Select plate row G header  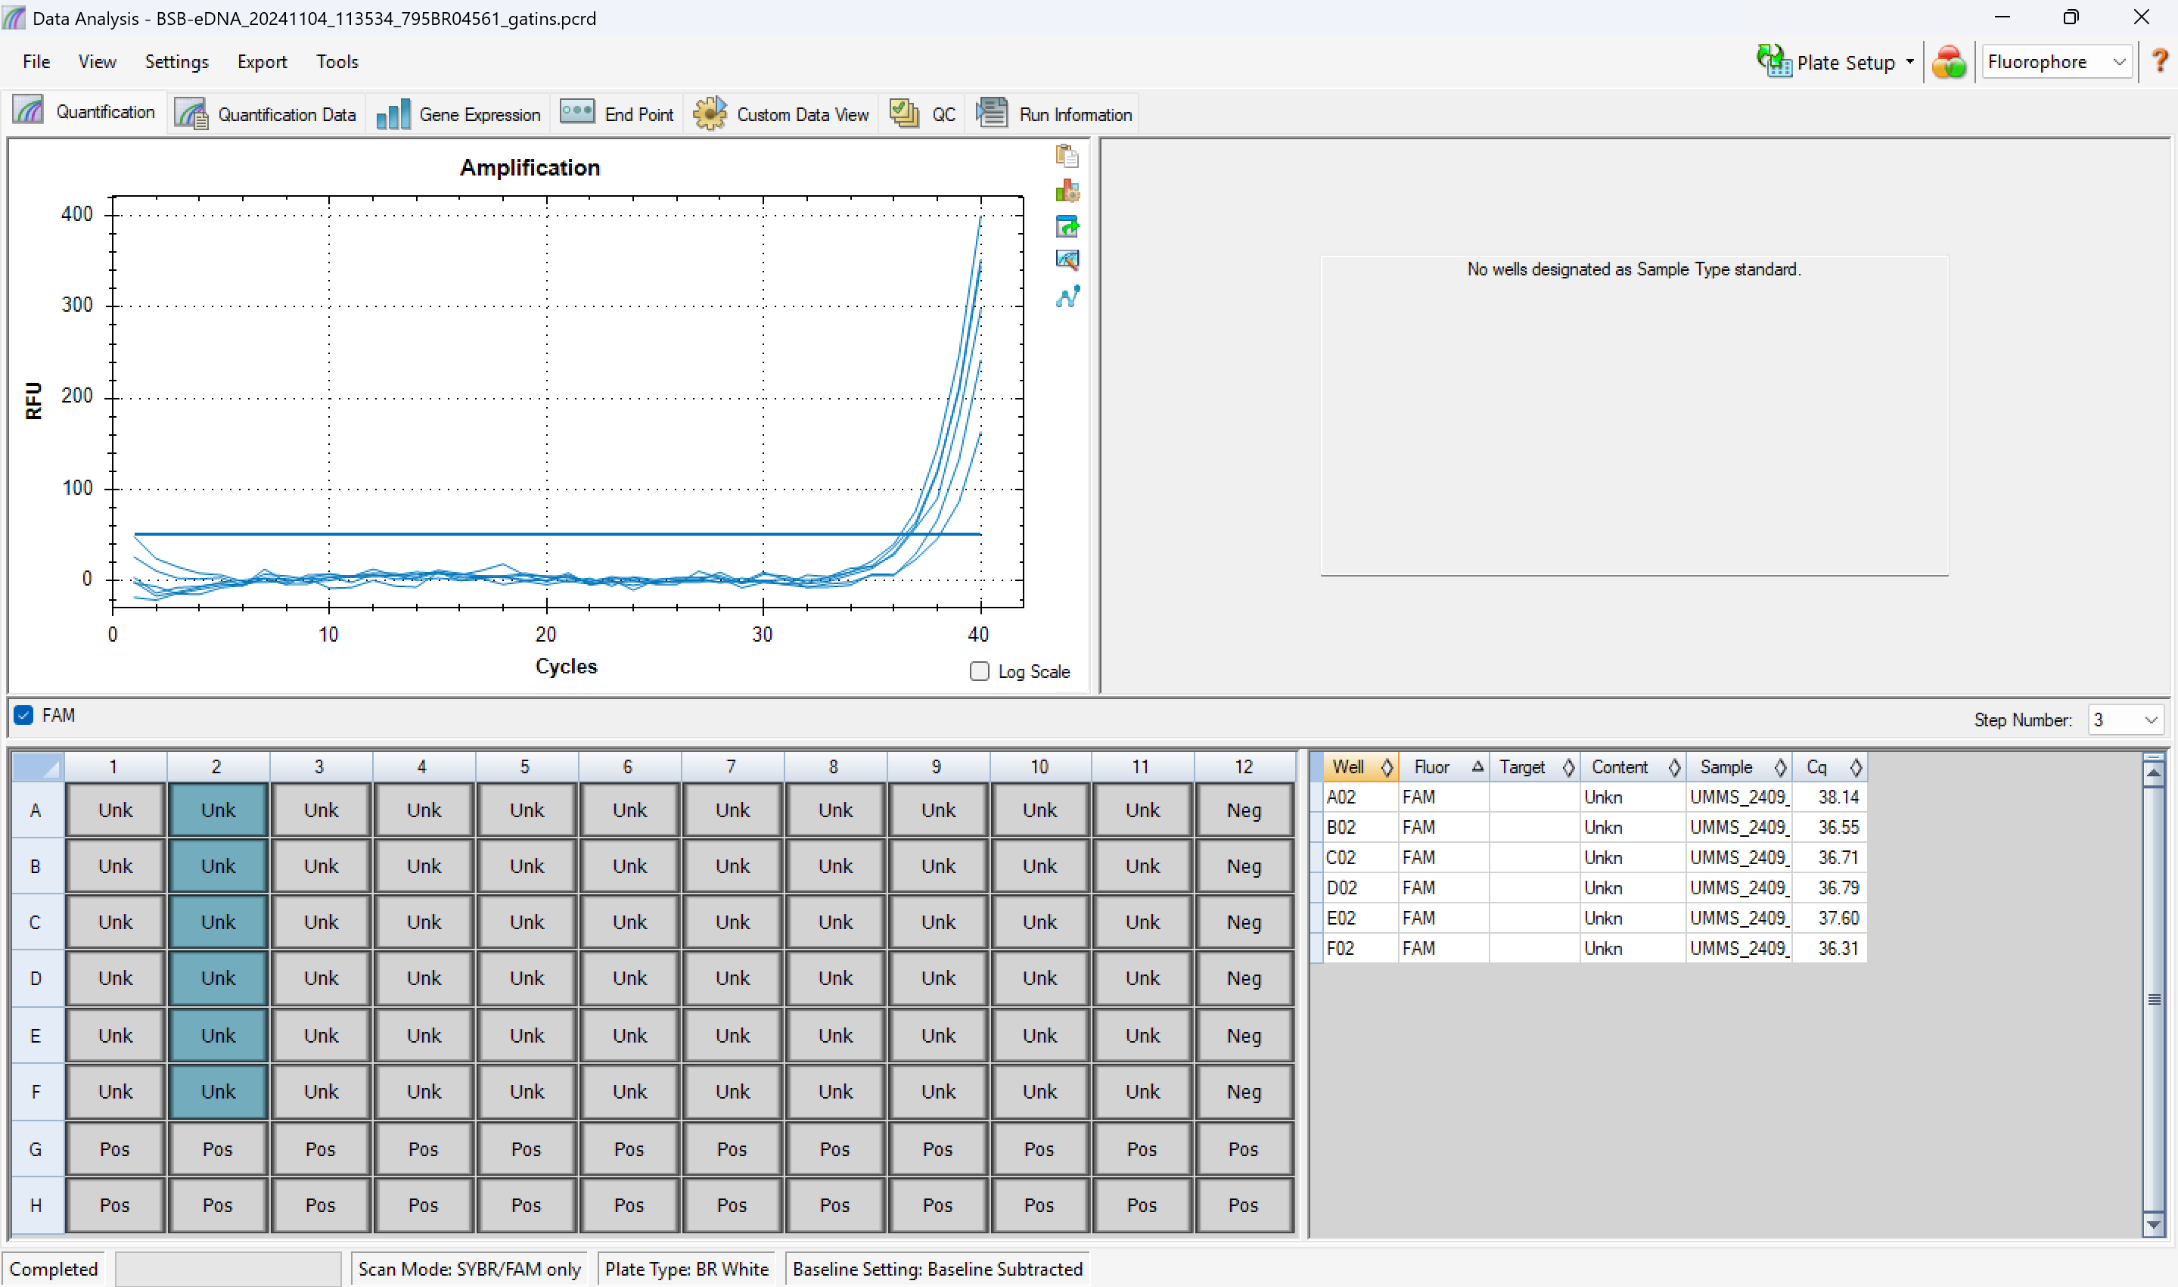coord(36,1149)
